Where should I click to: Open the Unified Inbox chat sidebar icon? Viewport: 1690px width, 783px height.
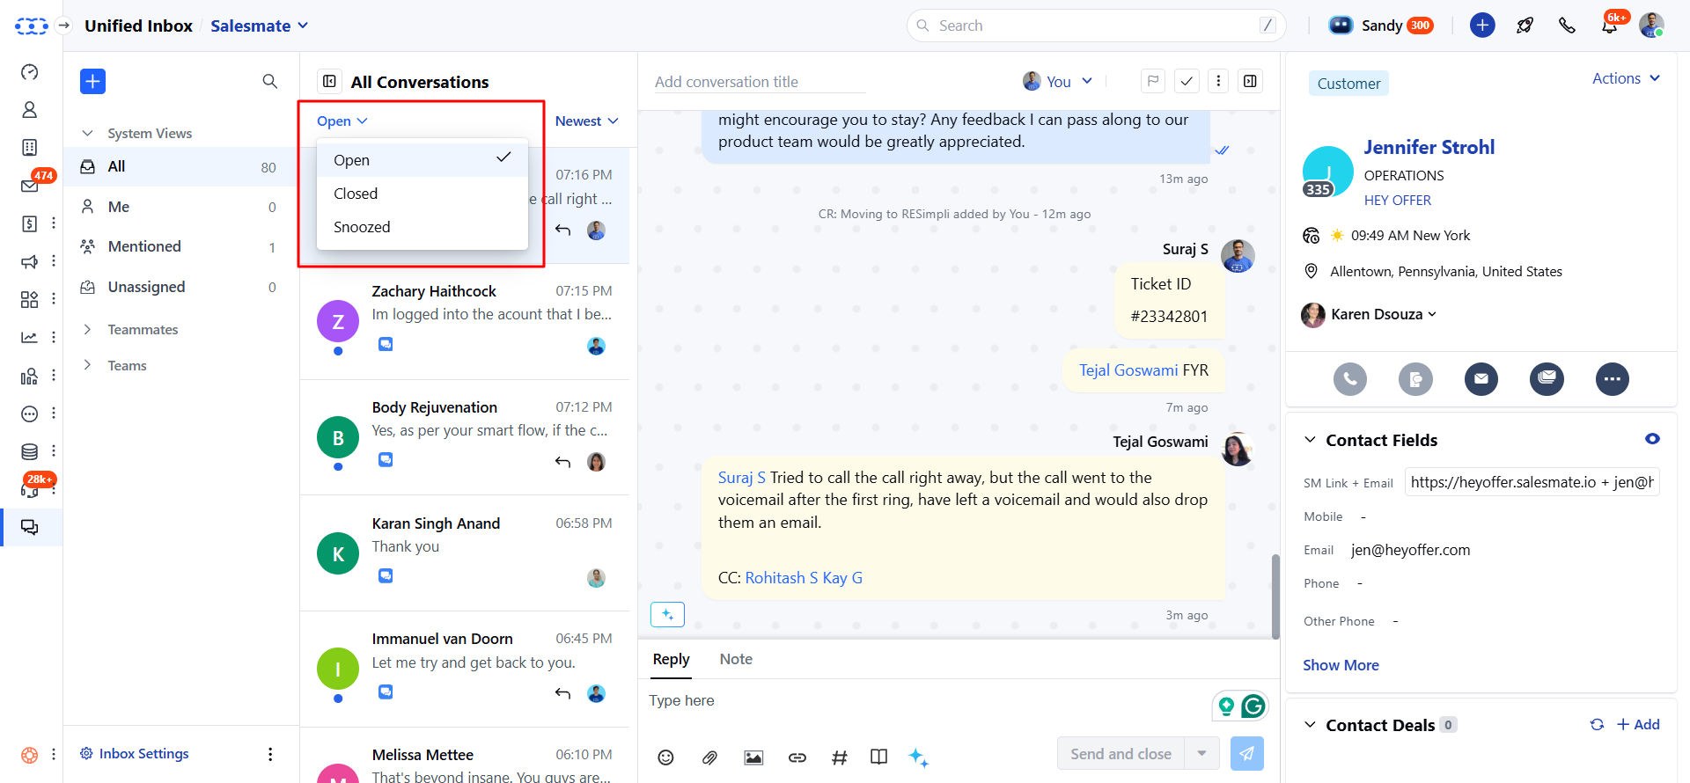[29, 527]
